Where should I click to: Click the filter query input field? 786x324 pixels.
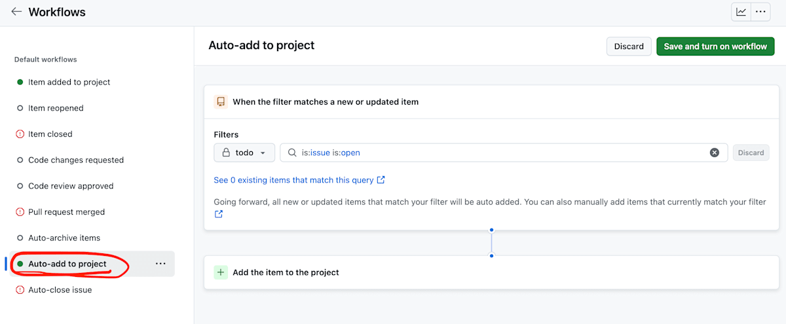498,153
